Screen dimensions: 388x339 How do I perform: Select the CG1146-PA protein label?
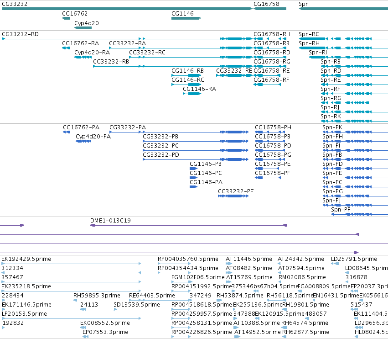[206, 182]
